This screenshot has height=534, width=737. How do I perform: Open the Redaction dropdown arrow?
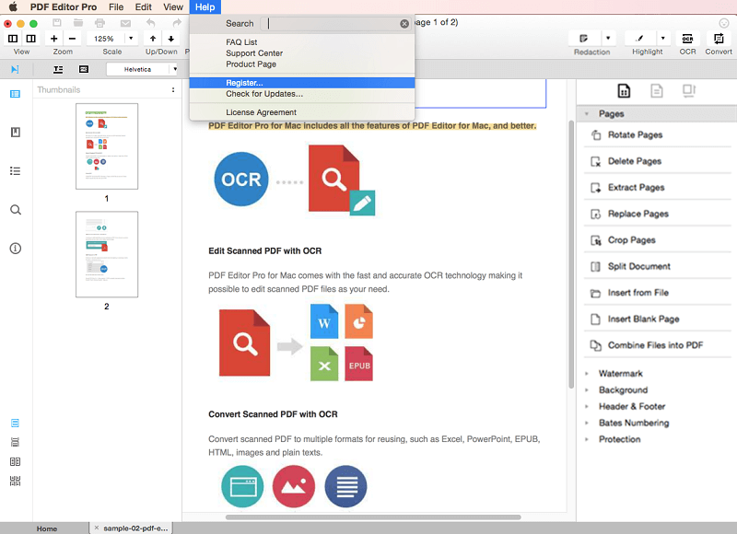click(x=608, y=39)
